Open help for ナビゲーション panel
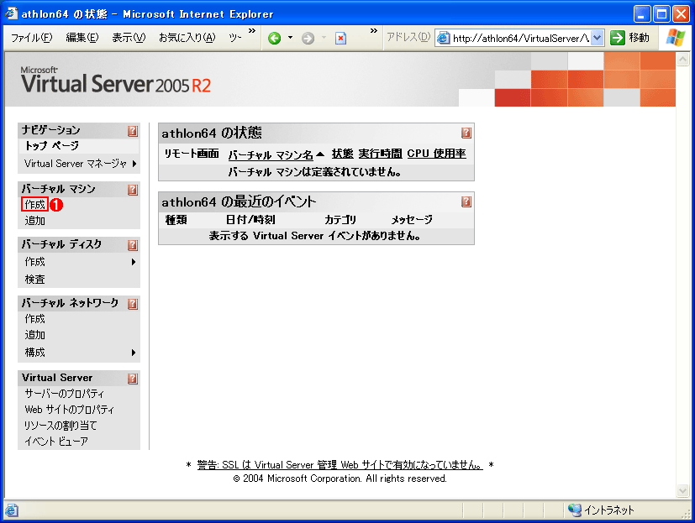695x523 pixels. (133, 131)
